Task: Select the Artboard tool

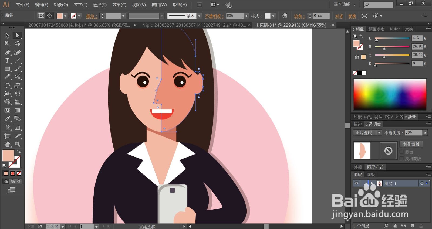Action: [7, 136]
